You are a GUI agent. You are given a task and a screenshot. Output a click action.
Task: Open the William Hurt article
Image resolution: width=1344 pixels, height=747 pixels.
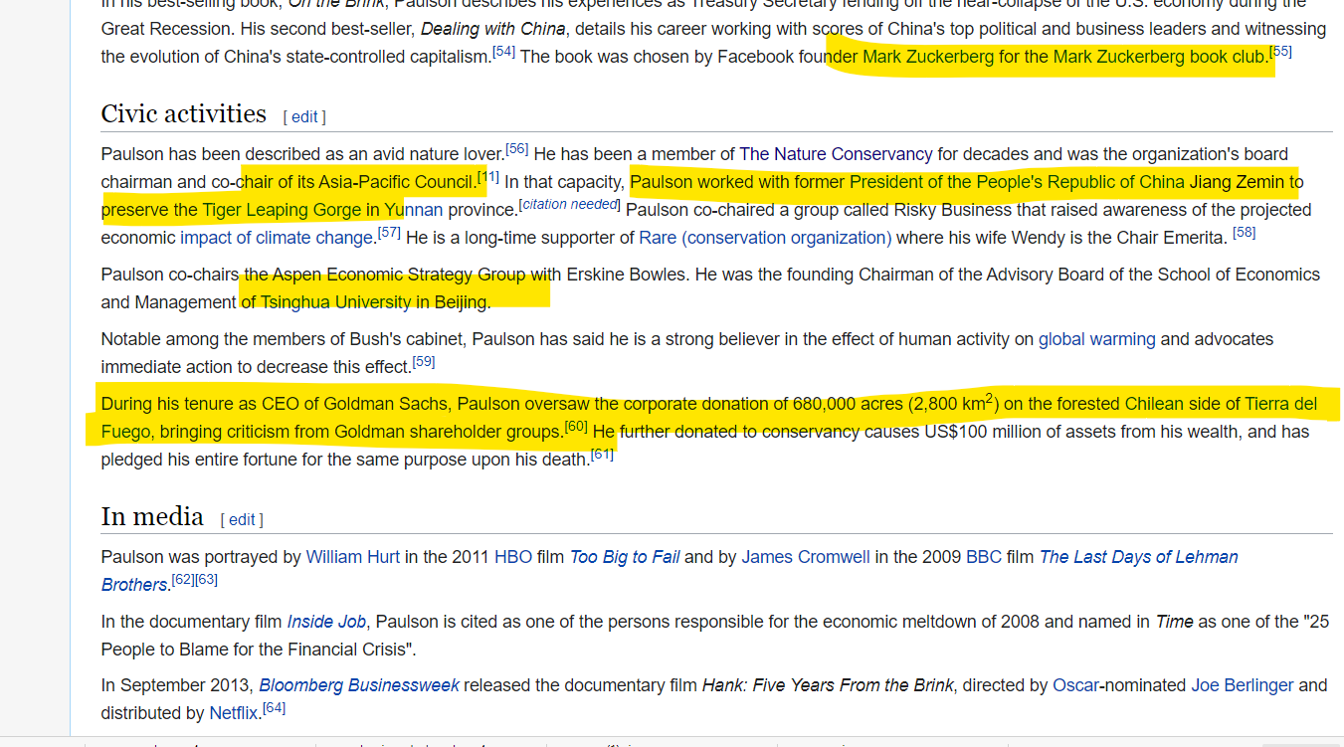tap(353, 557)
